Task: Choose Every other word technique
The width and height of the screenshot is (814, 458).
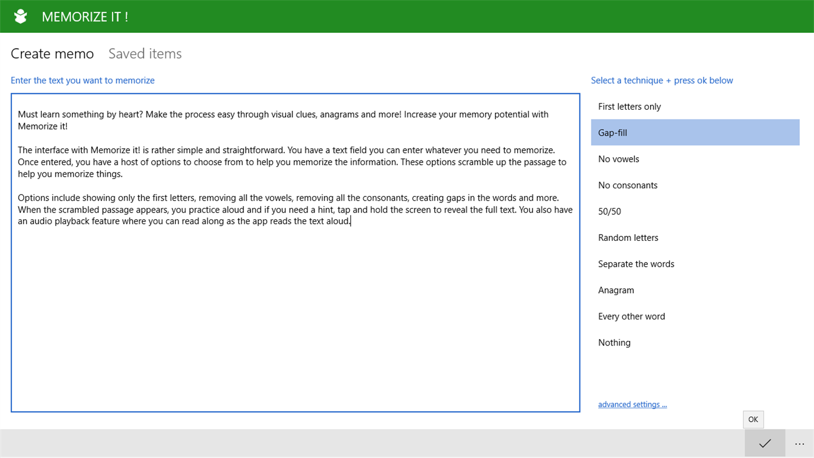Action: 695,316
